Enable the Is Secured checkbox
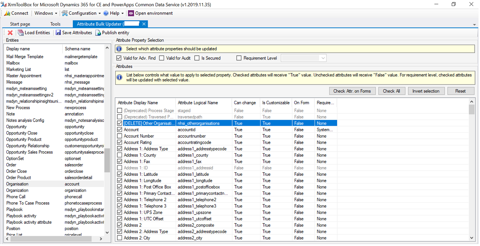 click(x=197, y=58)
